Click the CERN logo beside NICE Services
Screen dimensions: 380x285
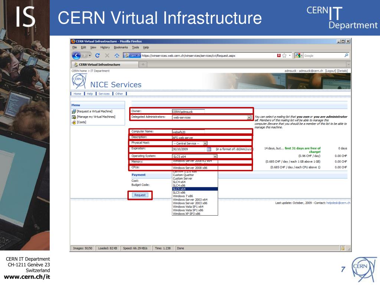[x=79, y=81]
